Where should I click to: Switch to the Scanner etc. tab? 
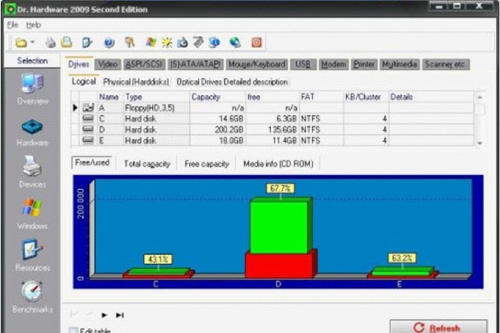pos(446,64)
